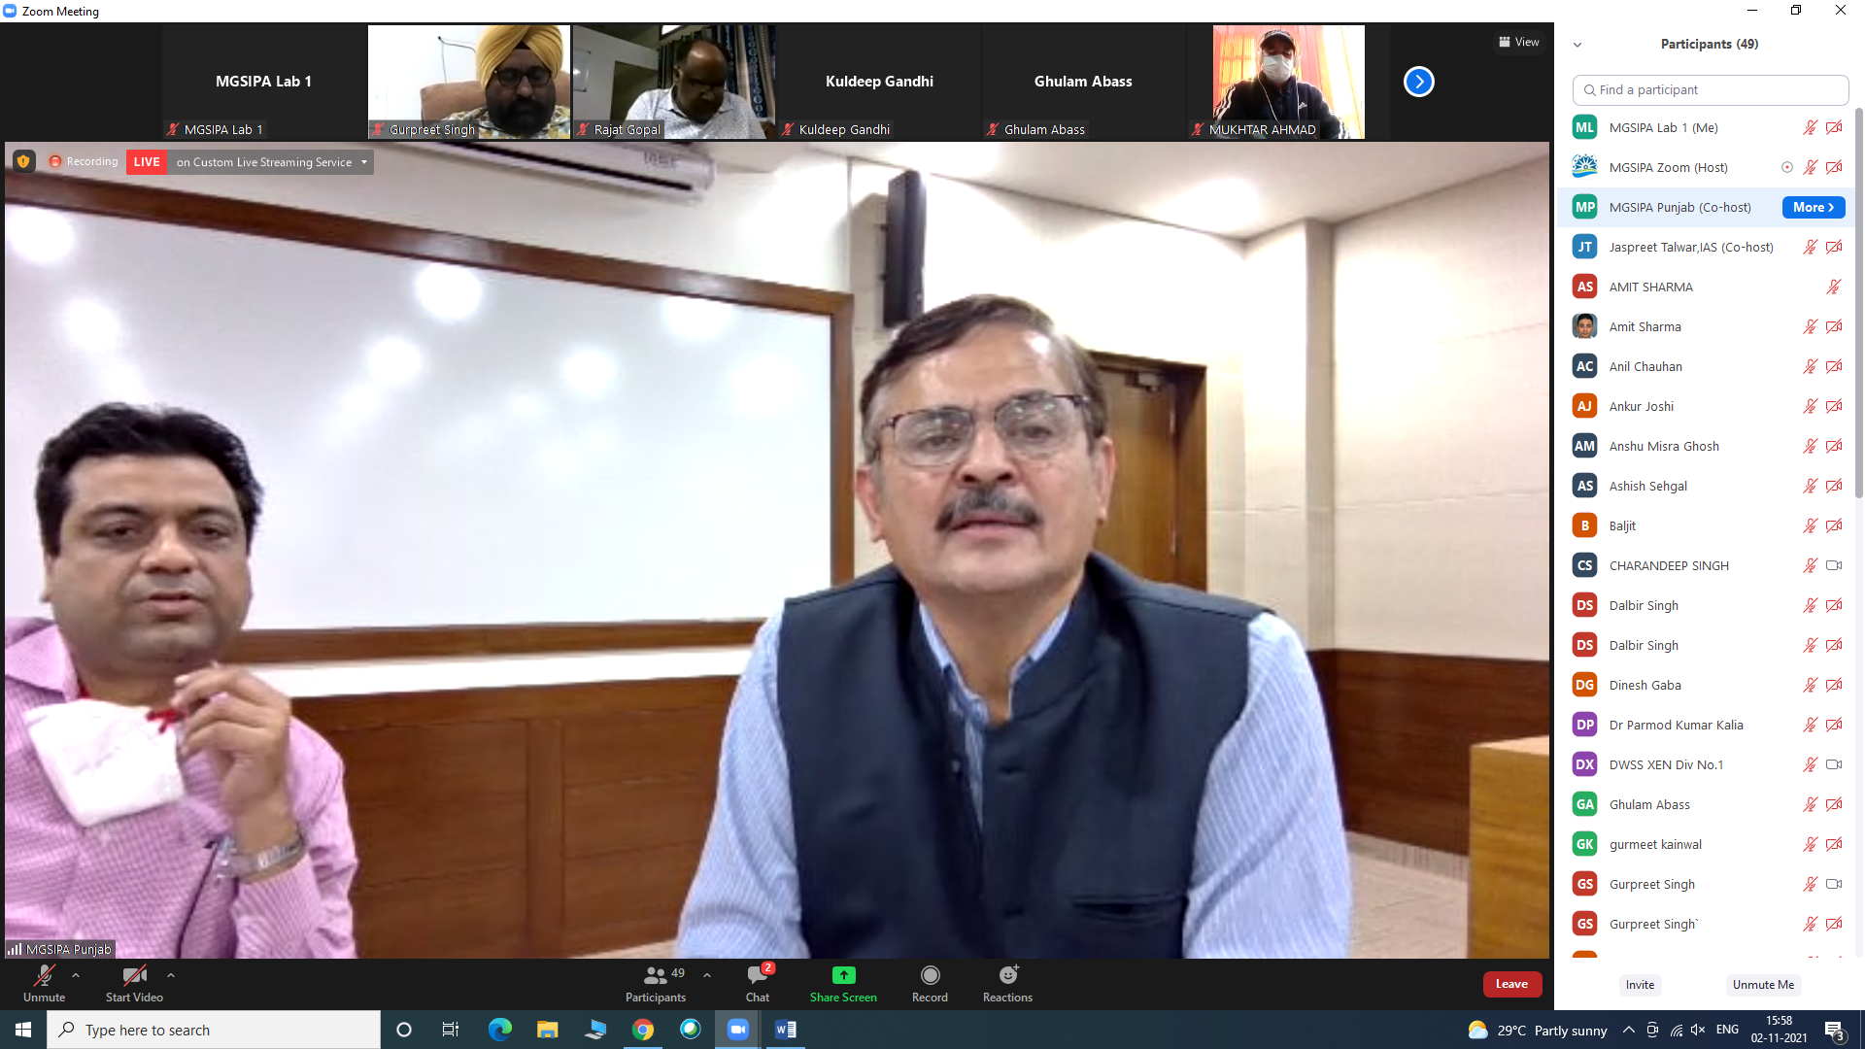Viewport: 1865px width, 1049px height.
Task: Click the View layout button
Action: (1519, 42)
